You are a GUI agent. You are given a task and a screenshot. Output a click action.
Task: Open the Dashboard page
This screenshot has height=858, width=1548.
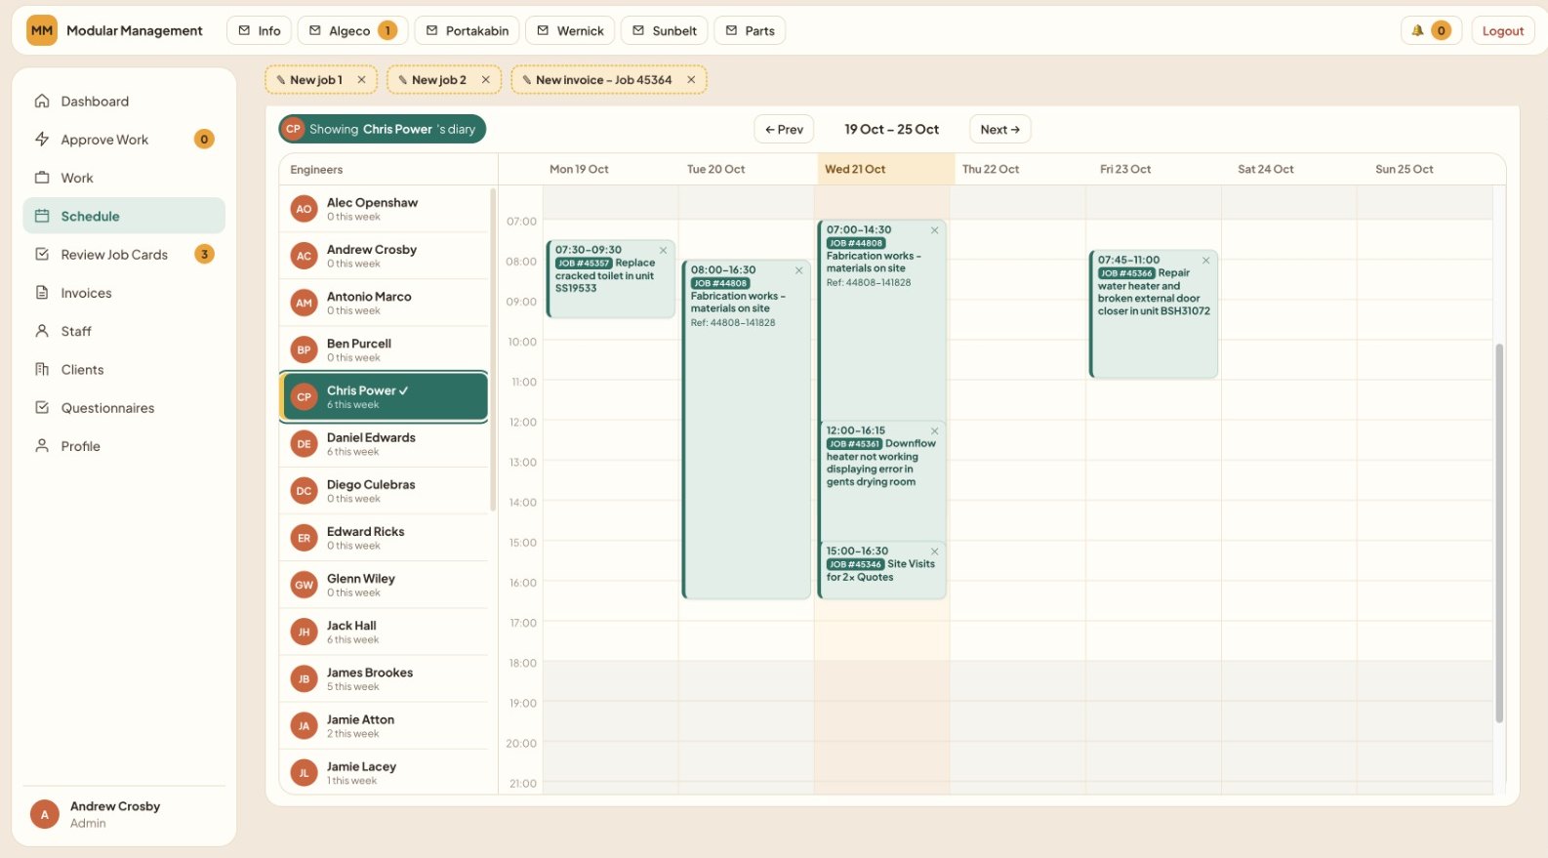[124, 102]
